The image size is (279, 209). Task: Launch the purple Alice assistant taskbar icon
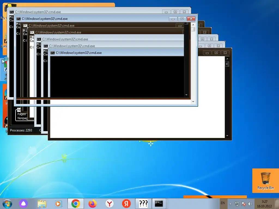(23, 204)
